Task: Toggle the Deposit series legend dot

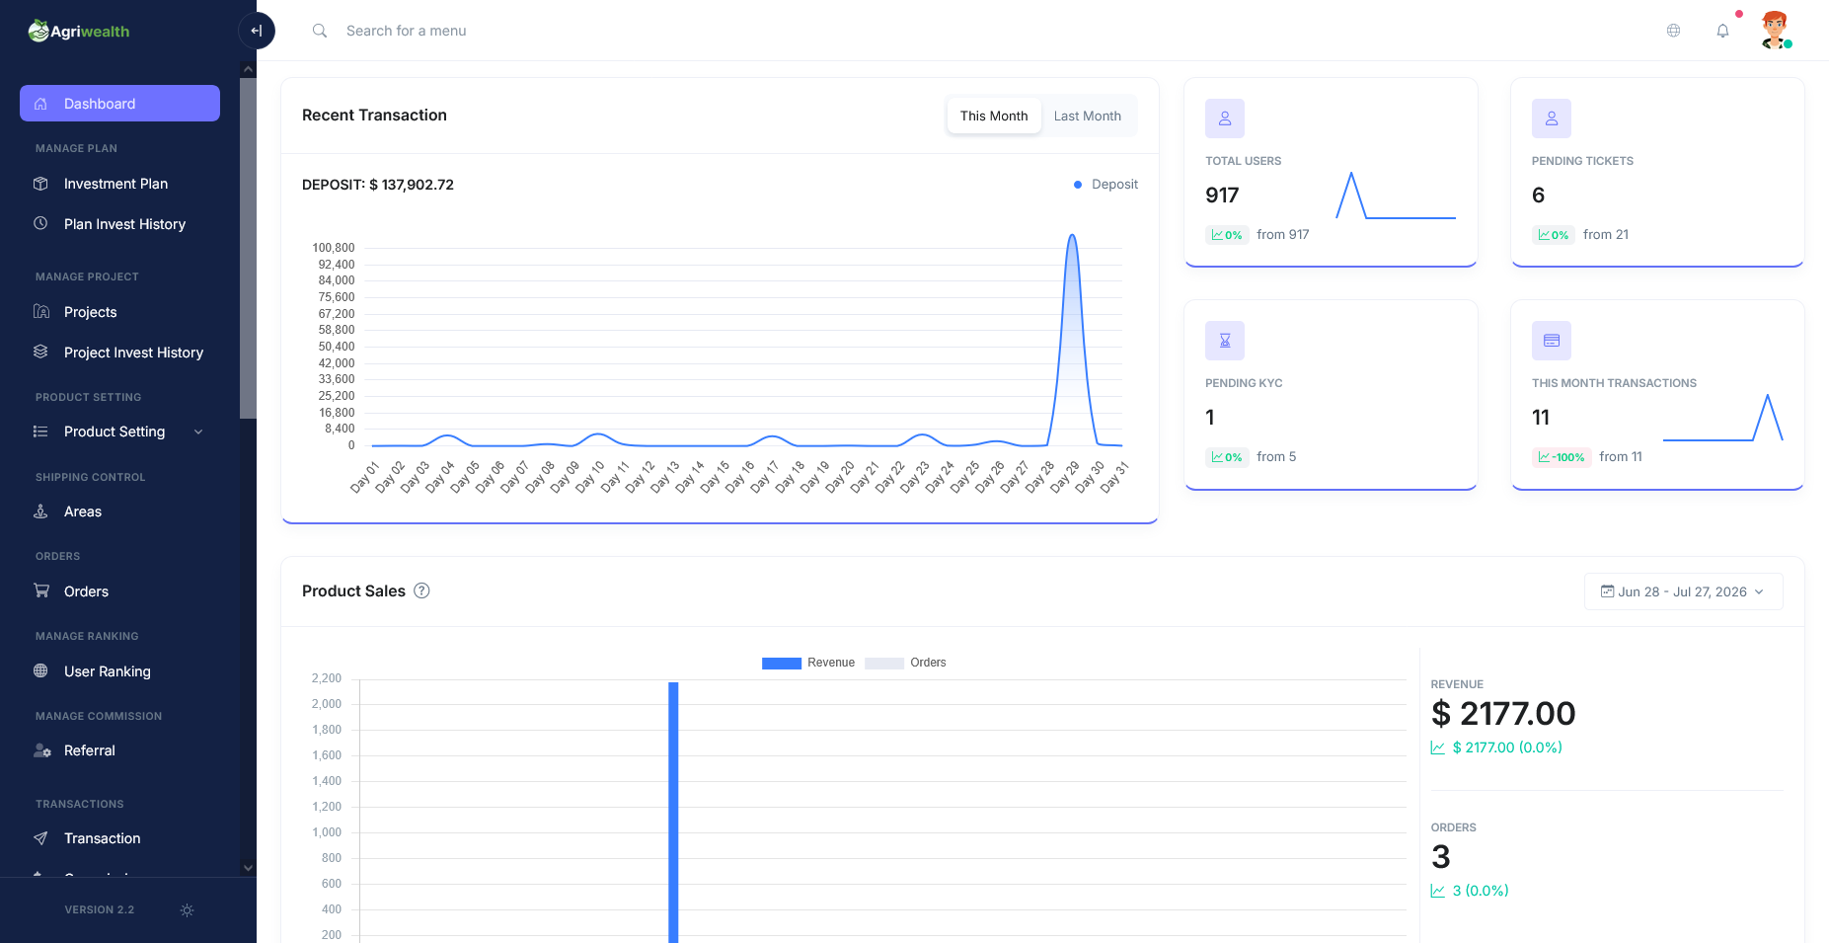Action: [x=1078, y=185]
